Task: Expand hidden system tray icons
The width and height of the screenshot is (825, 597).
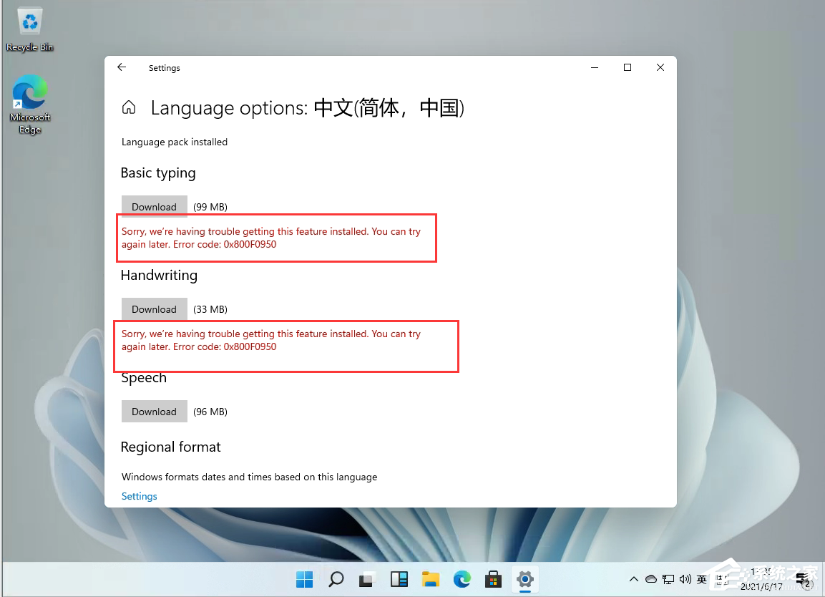Action: point(634,579)
